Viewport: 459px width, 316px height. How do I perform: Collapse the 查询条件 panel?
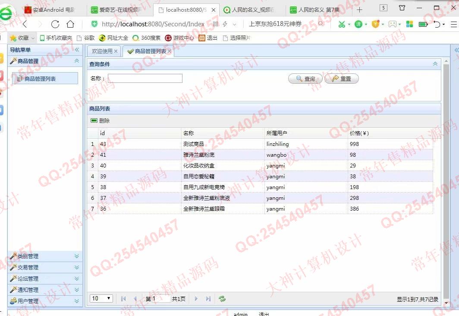click(x=435, y=64)
